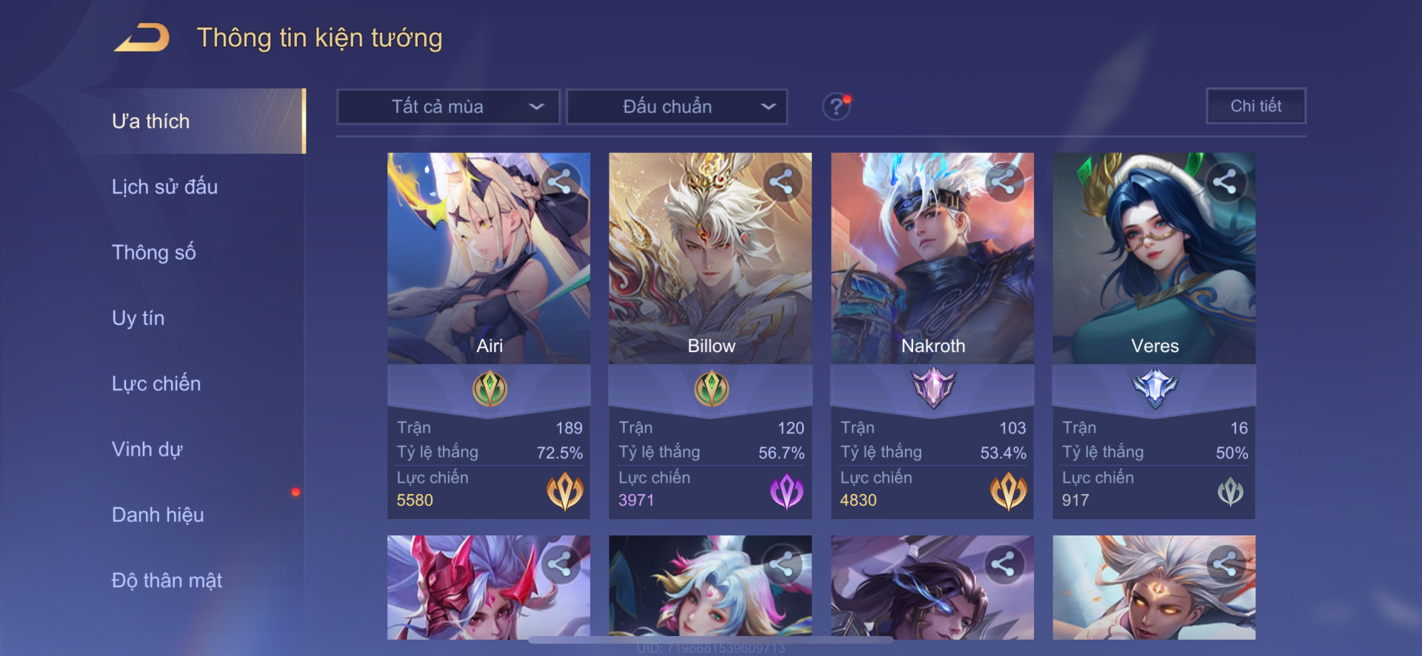Click the Chi tiết button
The height and width of the screenshot is (656, 1422).
[x=1256, y=106]
